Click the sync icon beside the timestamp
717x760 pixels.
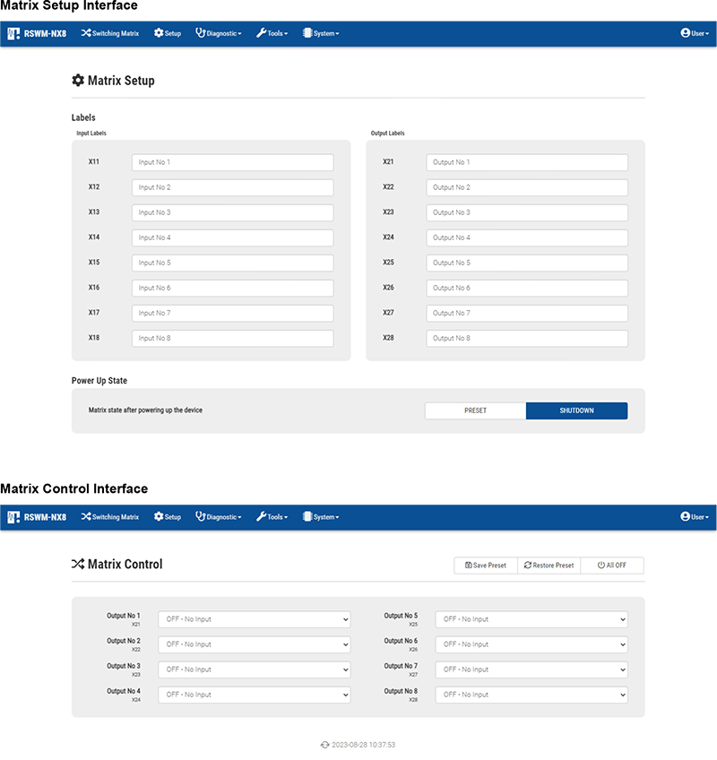coord(325,745)
